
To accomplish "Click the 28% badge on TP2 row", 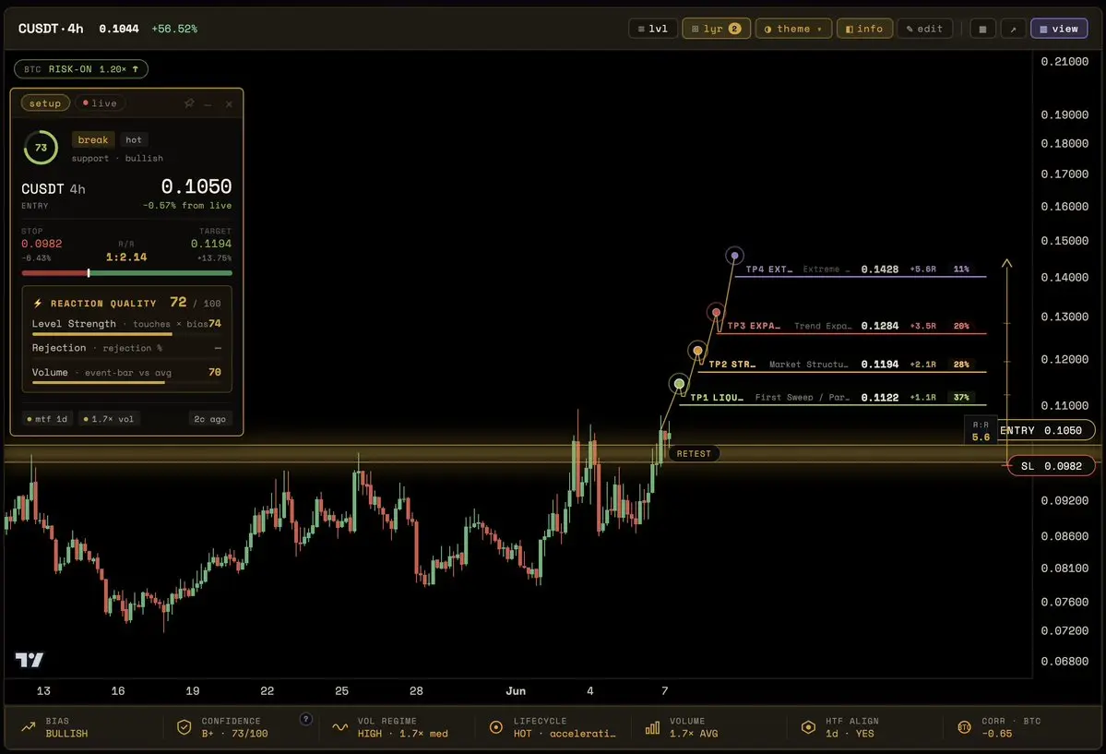I will tap(961, 365).
